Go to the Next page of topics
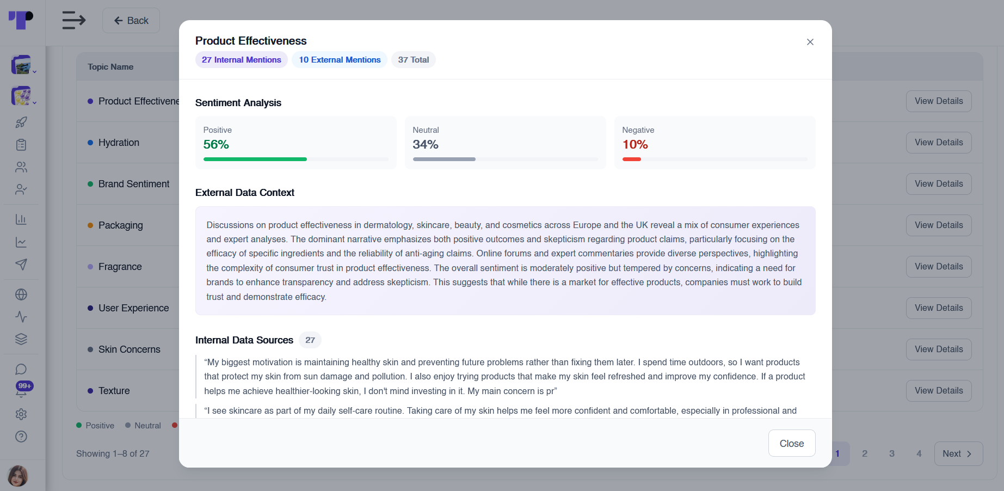 [958, 453]
